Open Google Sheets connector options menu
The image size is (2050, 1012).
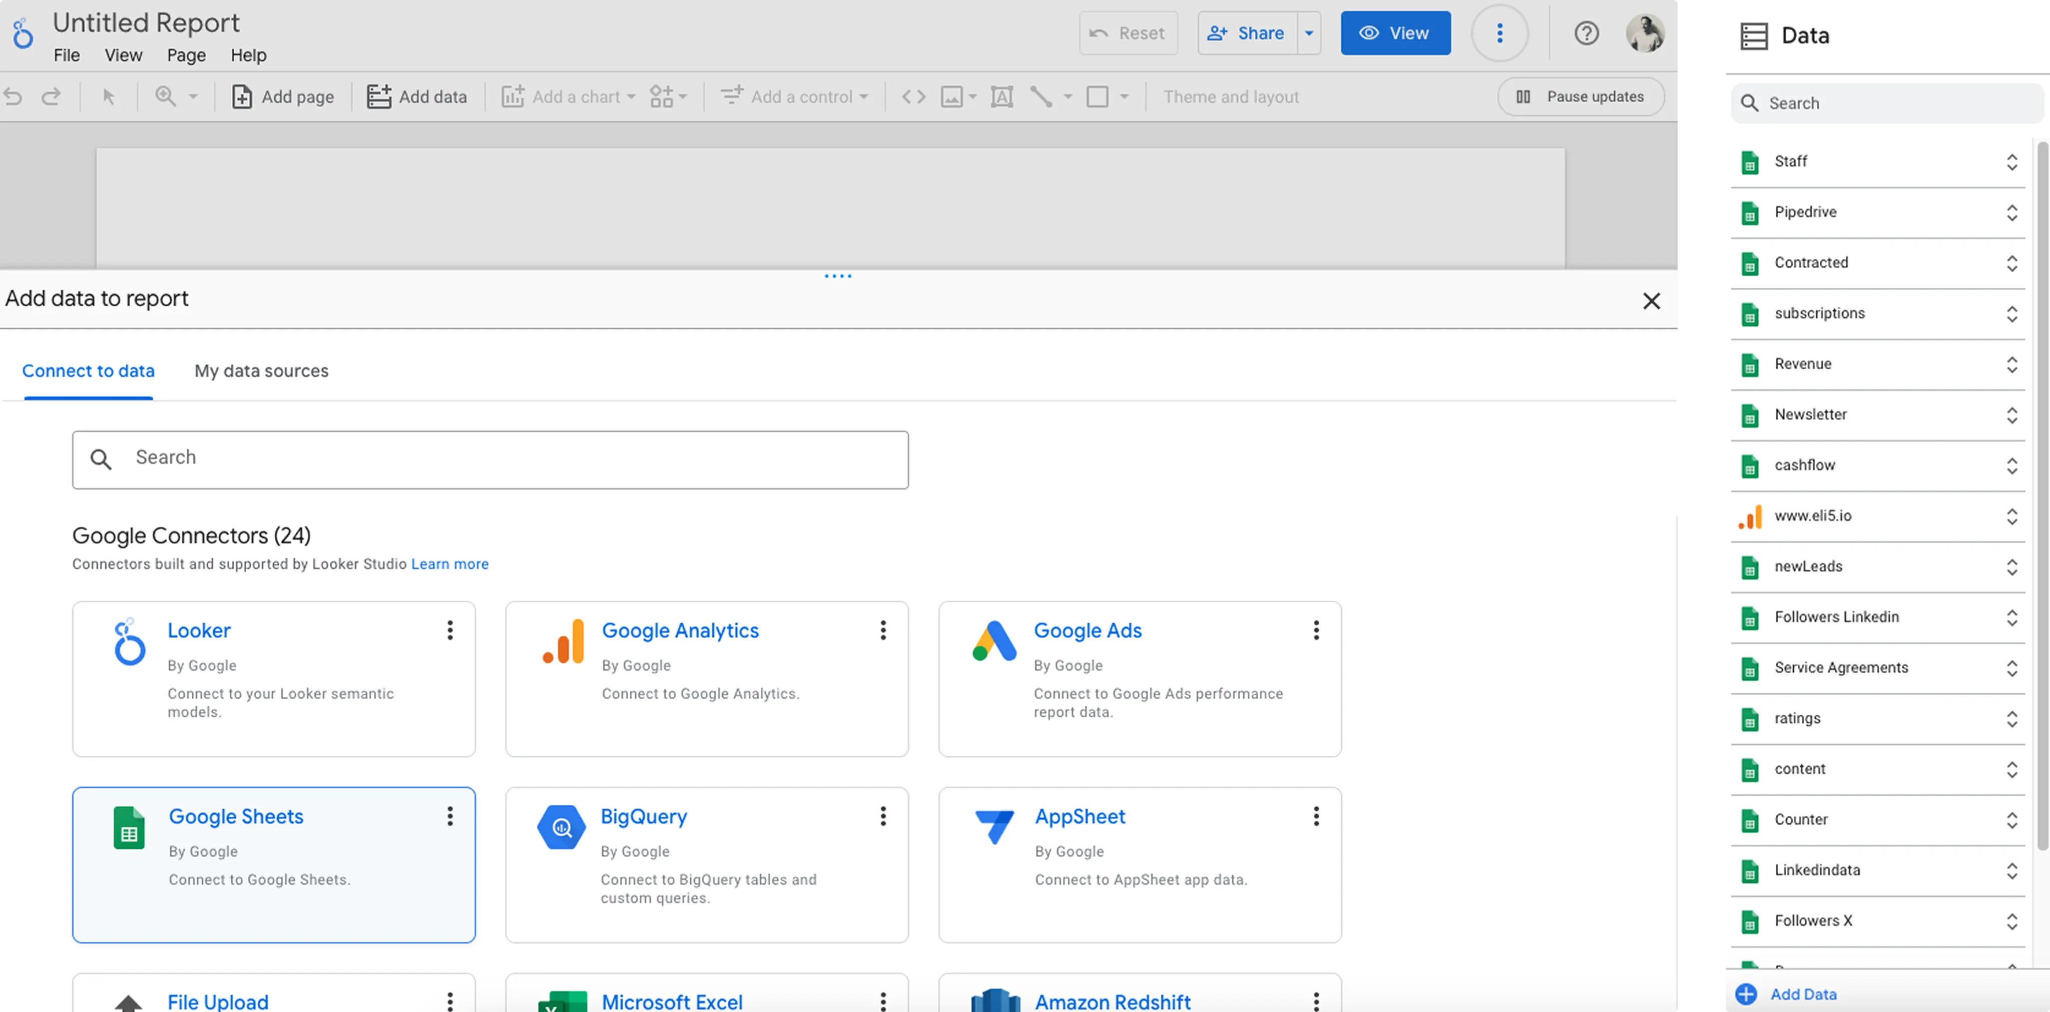click(449, 816)
